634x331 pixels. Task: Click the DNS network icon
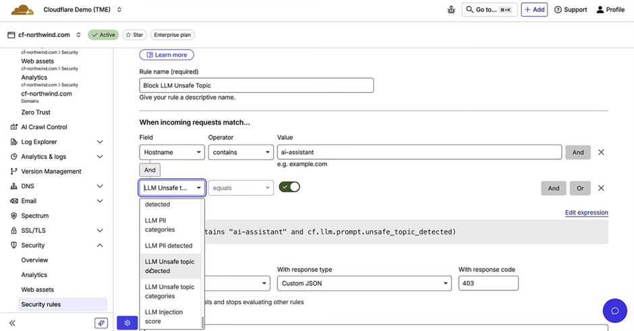(13, 186)
